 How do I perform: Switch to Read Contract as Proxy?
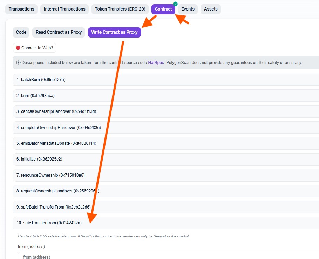[x=59, y=32]
